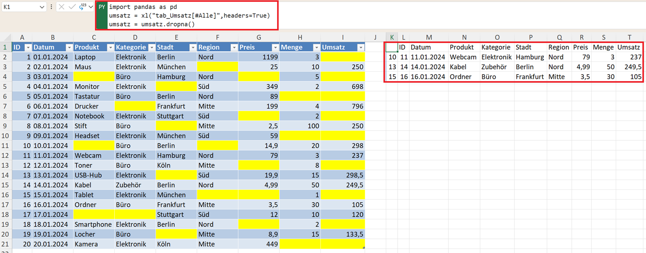This screenshot has height=253, width=646.
Task: Click the checkmark to confirm formula
Action: 72,7
